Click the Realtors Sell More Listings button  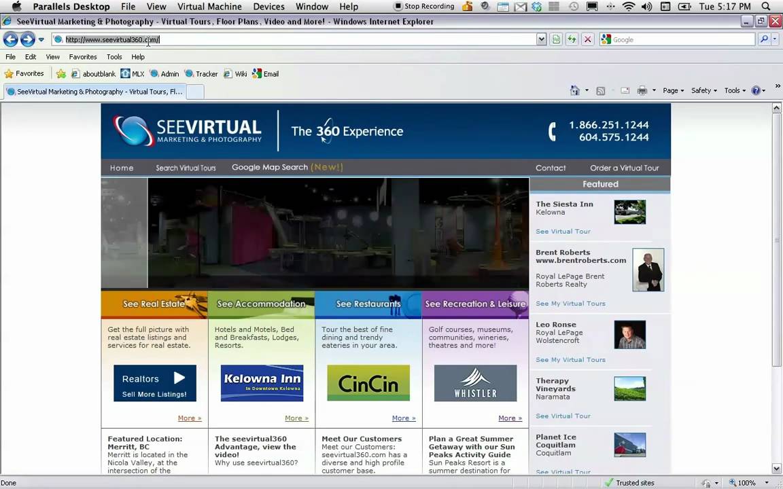[155, 383]
